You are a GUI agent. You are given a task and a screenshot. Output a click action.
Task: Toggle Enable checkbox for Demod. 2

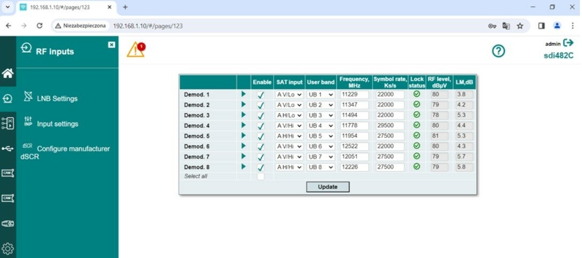(261, 105)
